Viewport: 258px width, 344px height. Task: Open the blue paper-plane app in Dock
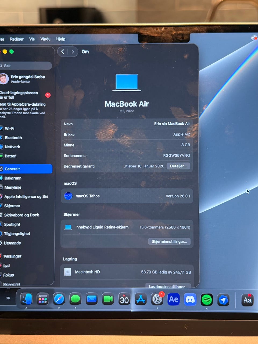(223, 300)
